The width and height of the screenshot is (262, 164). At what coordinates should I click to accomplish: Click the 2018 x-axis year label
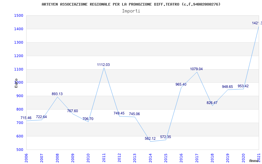click(212, 158)
